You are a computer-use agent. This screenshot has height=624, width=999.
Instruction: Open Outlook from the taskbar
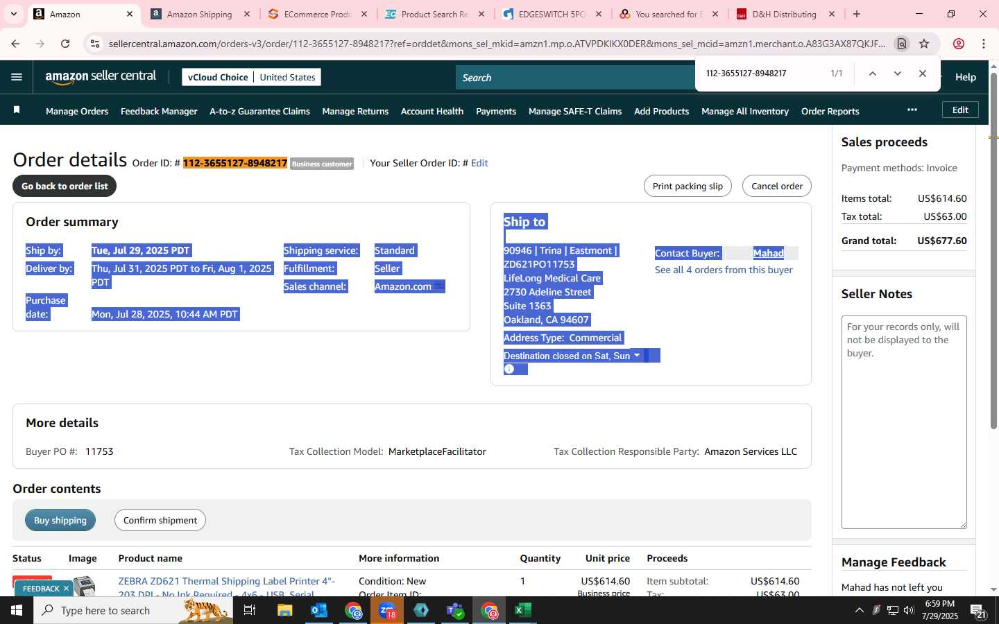point(318,610)
